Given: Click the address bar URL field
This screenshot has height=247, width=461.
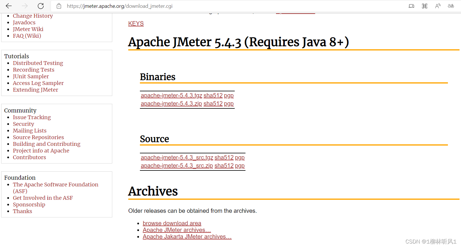Looking at the screenshot, I should (x=204, y=6).
